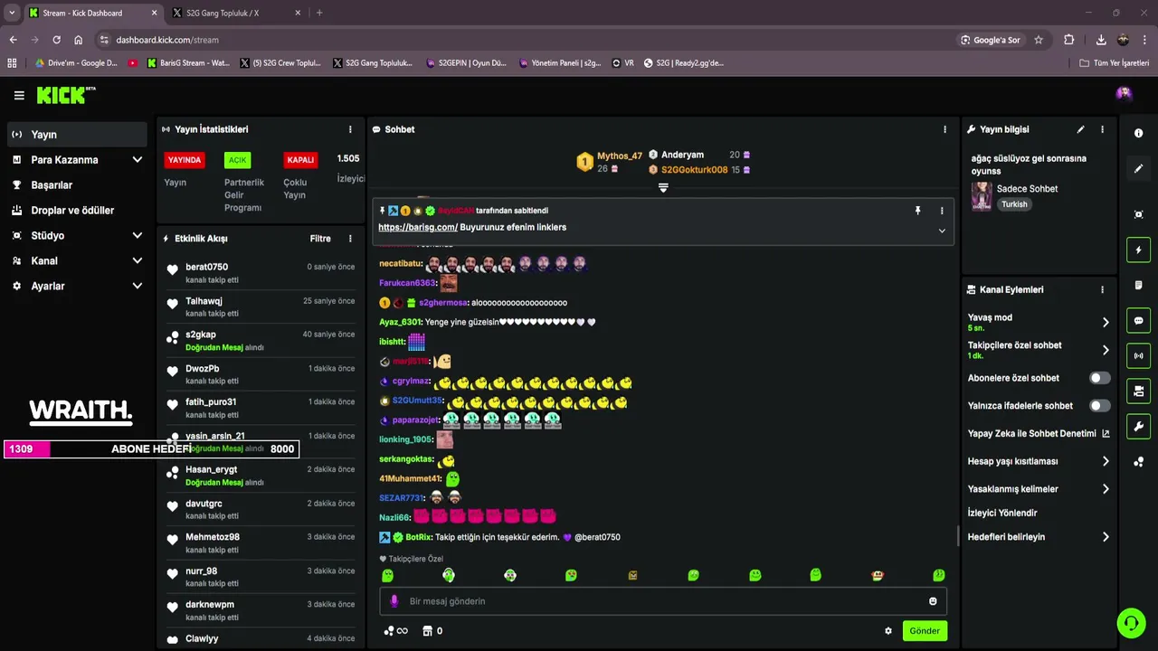Click the chat bubble icon in right sidebar
The image size is (1158, 651).
coord(1138,320)
